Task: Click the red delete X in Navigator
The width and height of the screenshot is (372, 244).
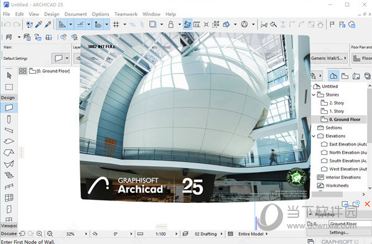Action: [367, 204]
